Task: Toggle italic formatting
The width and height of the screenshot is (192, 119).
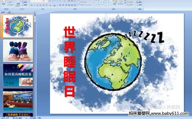Action: (35, 5)
